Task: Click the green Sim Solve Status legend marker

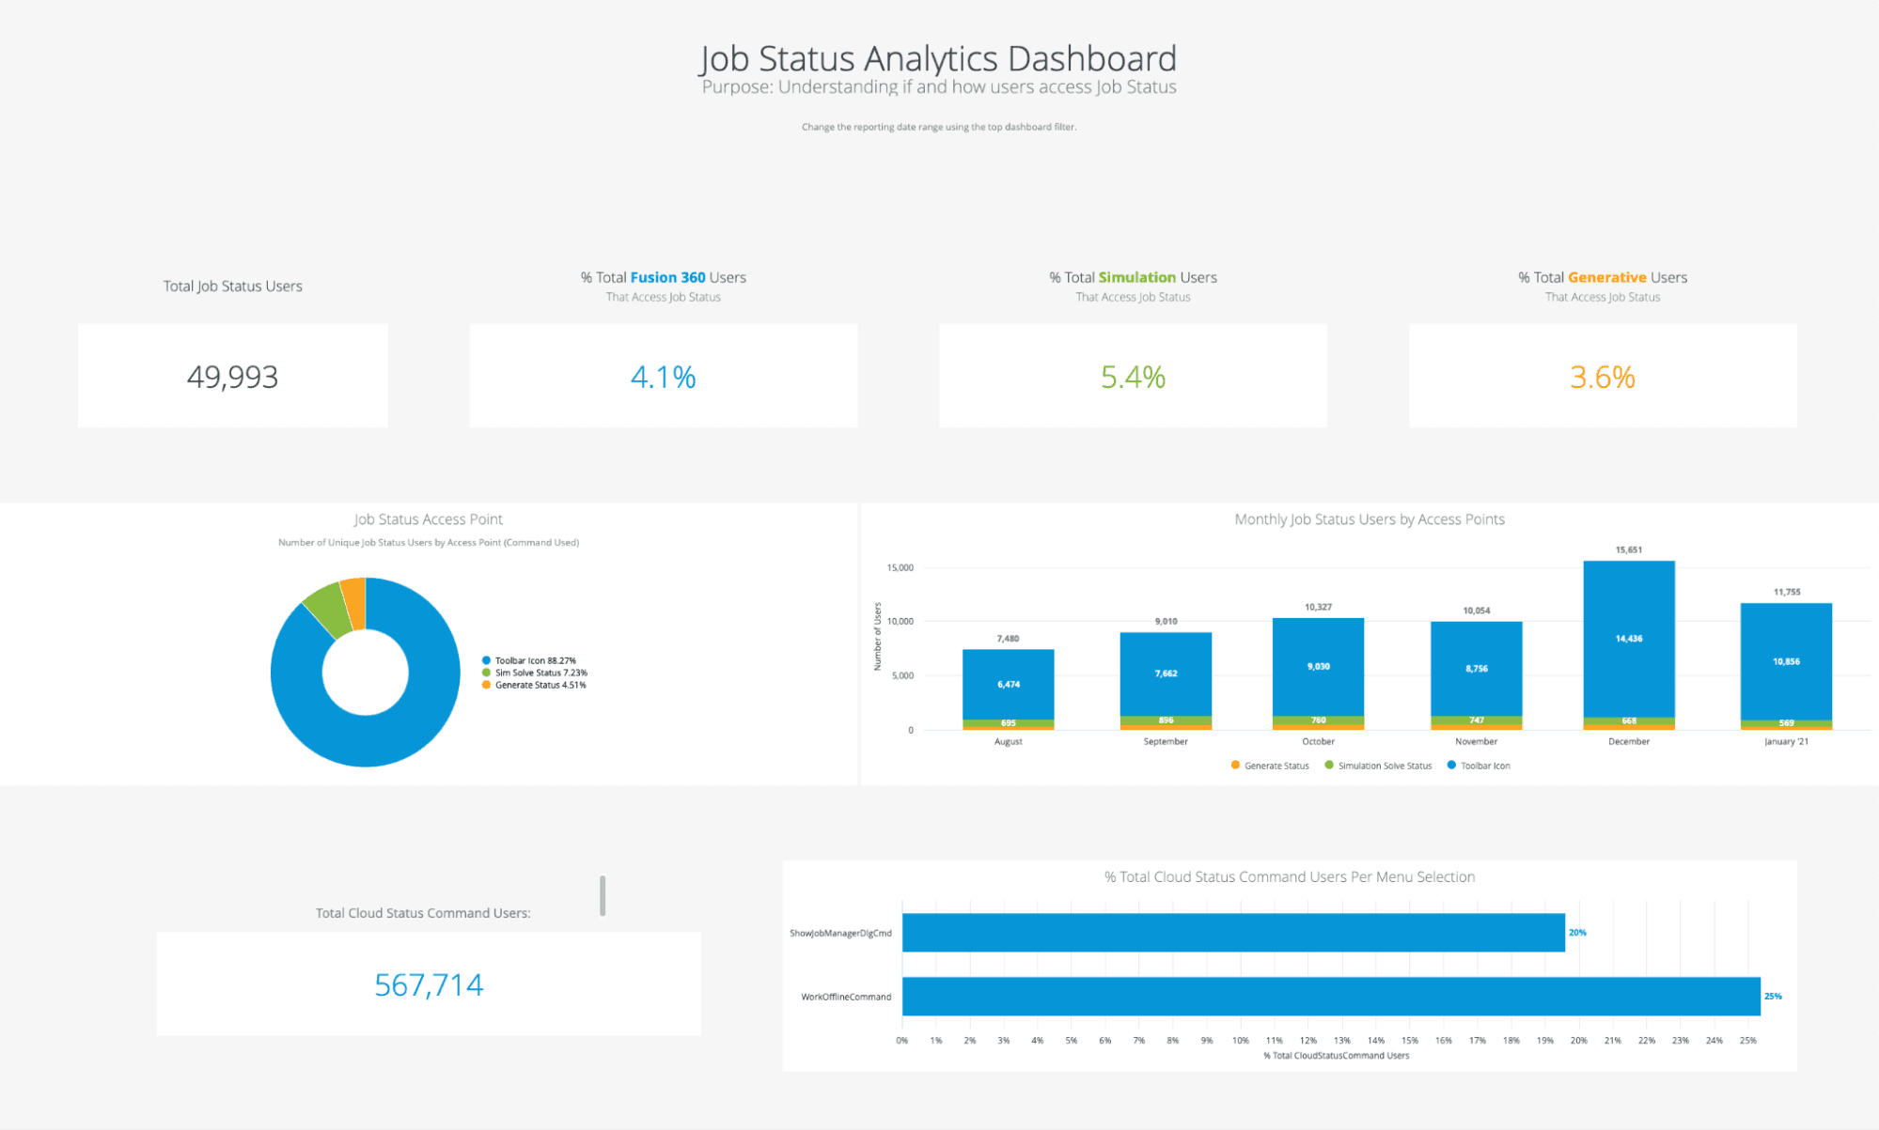Action: (x=485, y=673)
